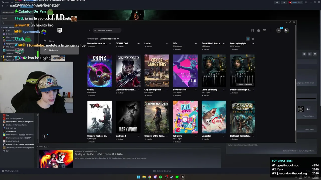Viewport: 321px width, 180px height.
Task: Open the M profile avatar menu
Action: click(x=286, y=30)
